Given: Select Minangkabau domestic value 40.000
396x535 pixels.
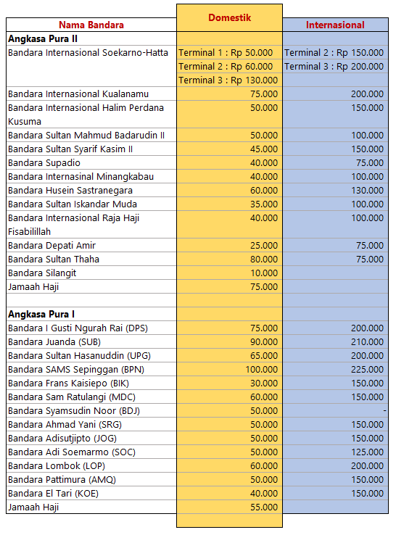Looking at the screenshot, I should point(264,177).
